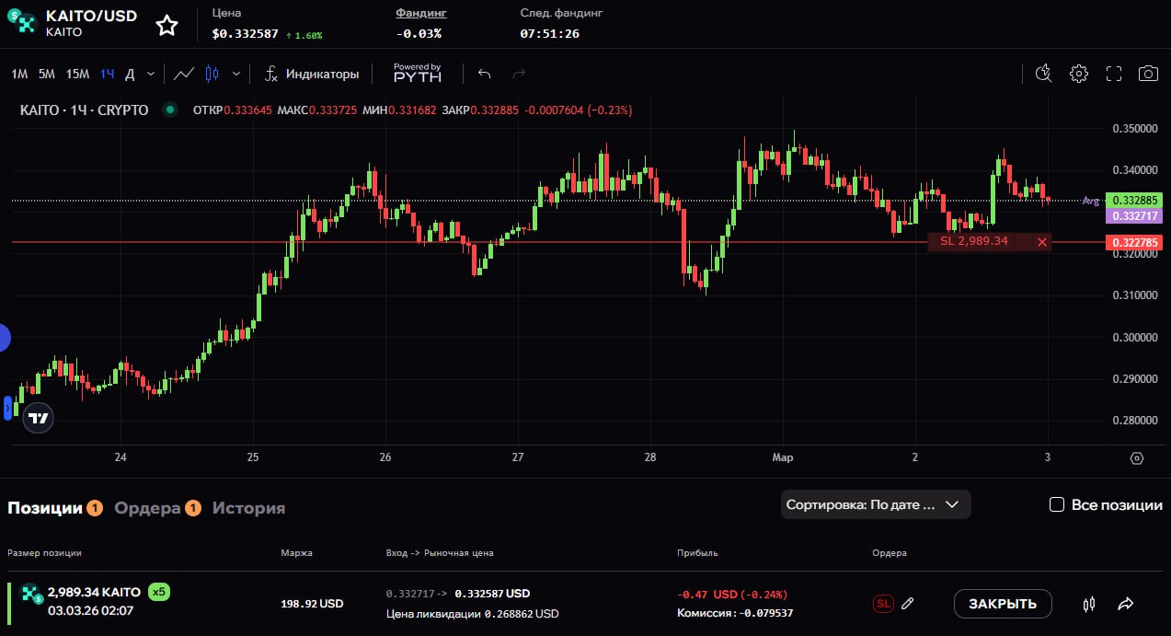
Task: Remove the SL 2,989.34 order line
Action: click(x=1041, y=242)
